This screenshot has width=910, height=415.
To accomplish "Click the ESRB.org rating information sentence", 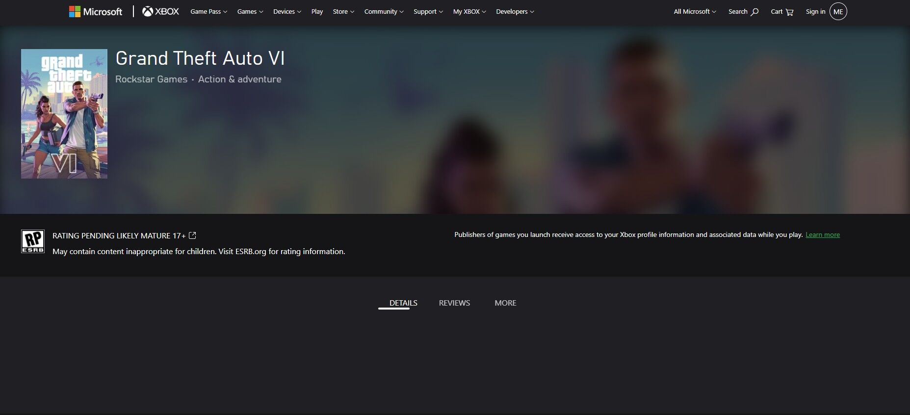I will click(x=199, y=251).
